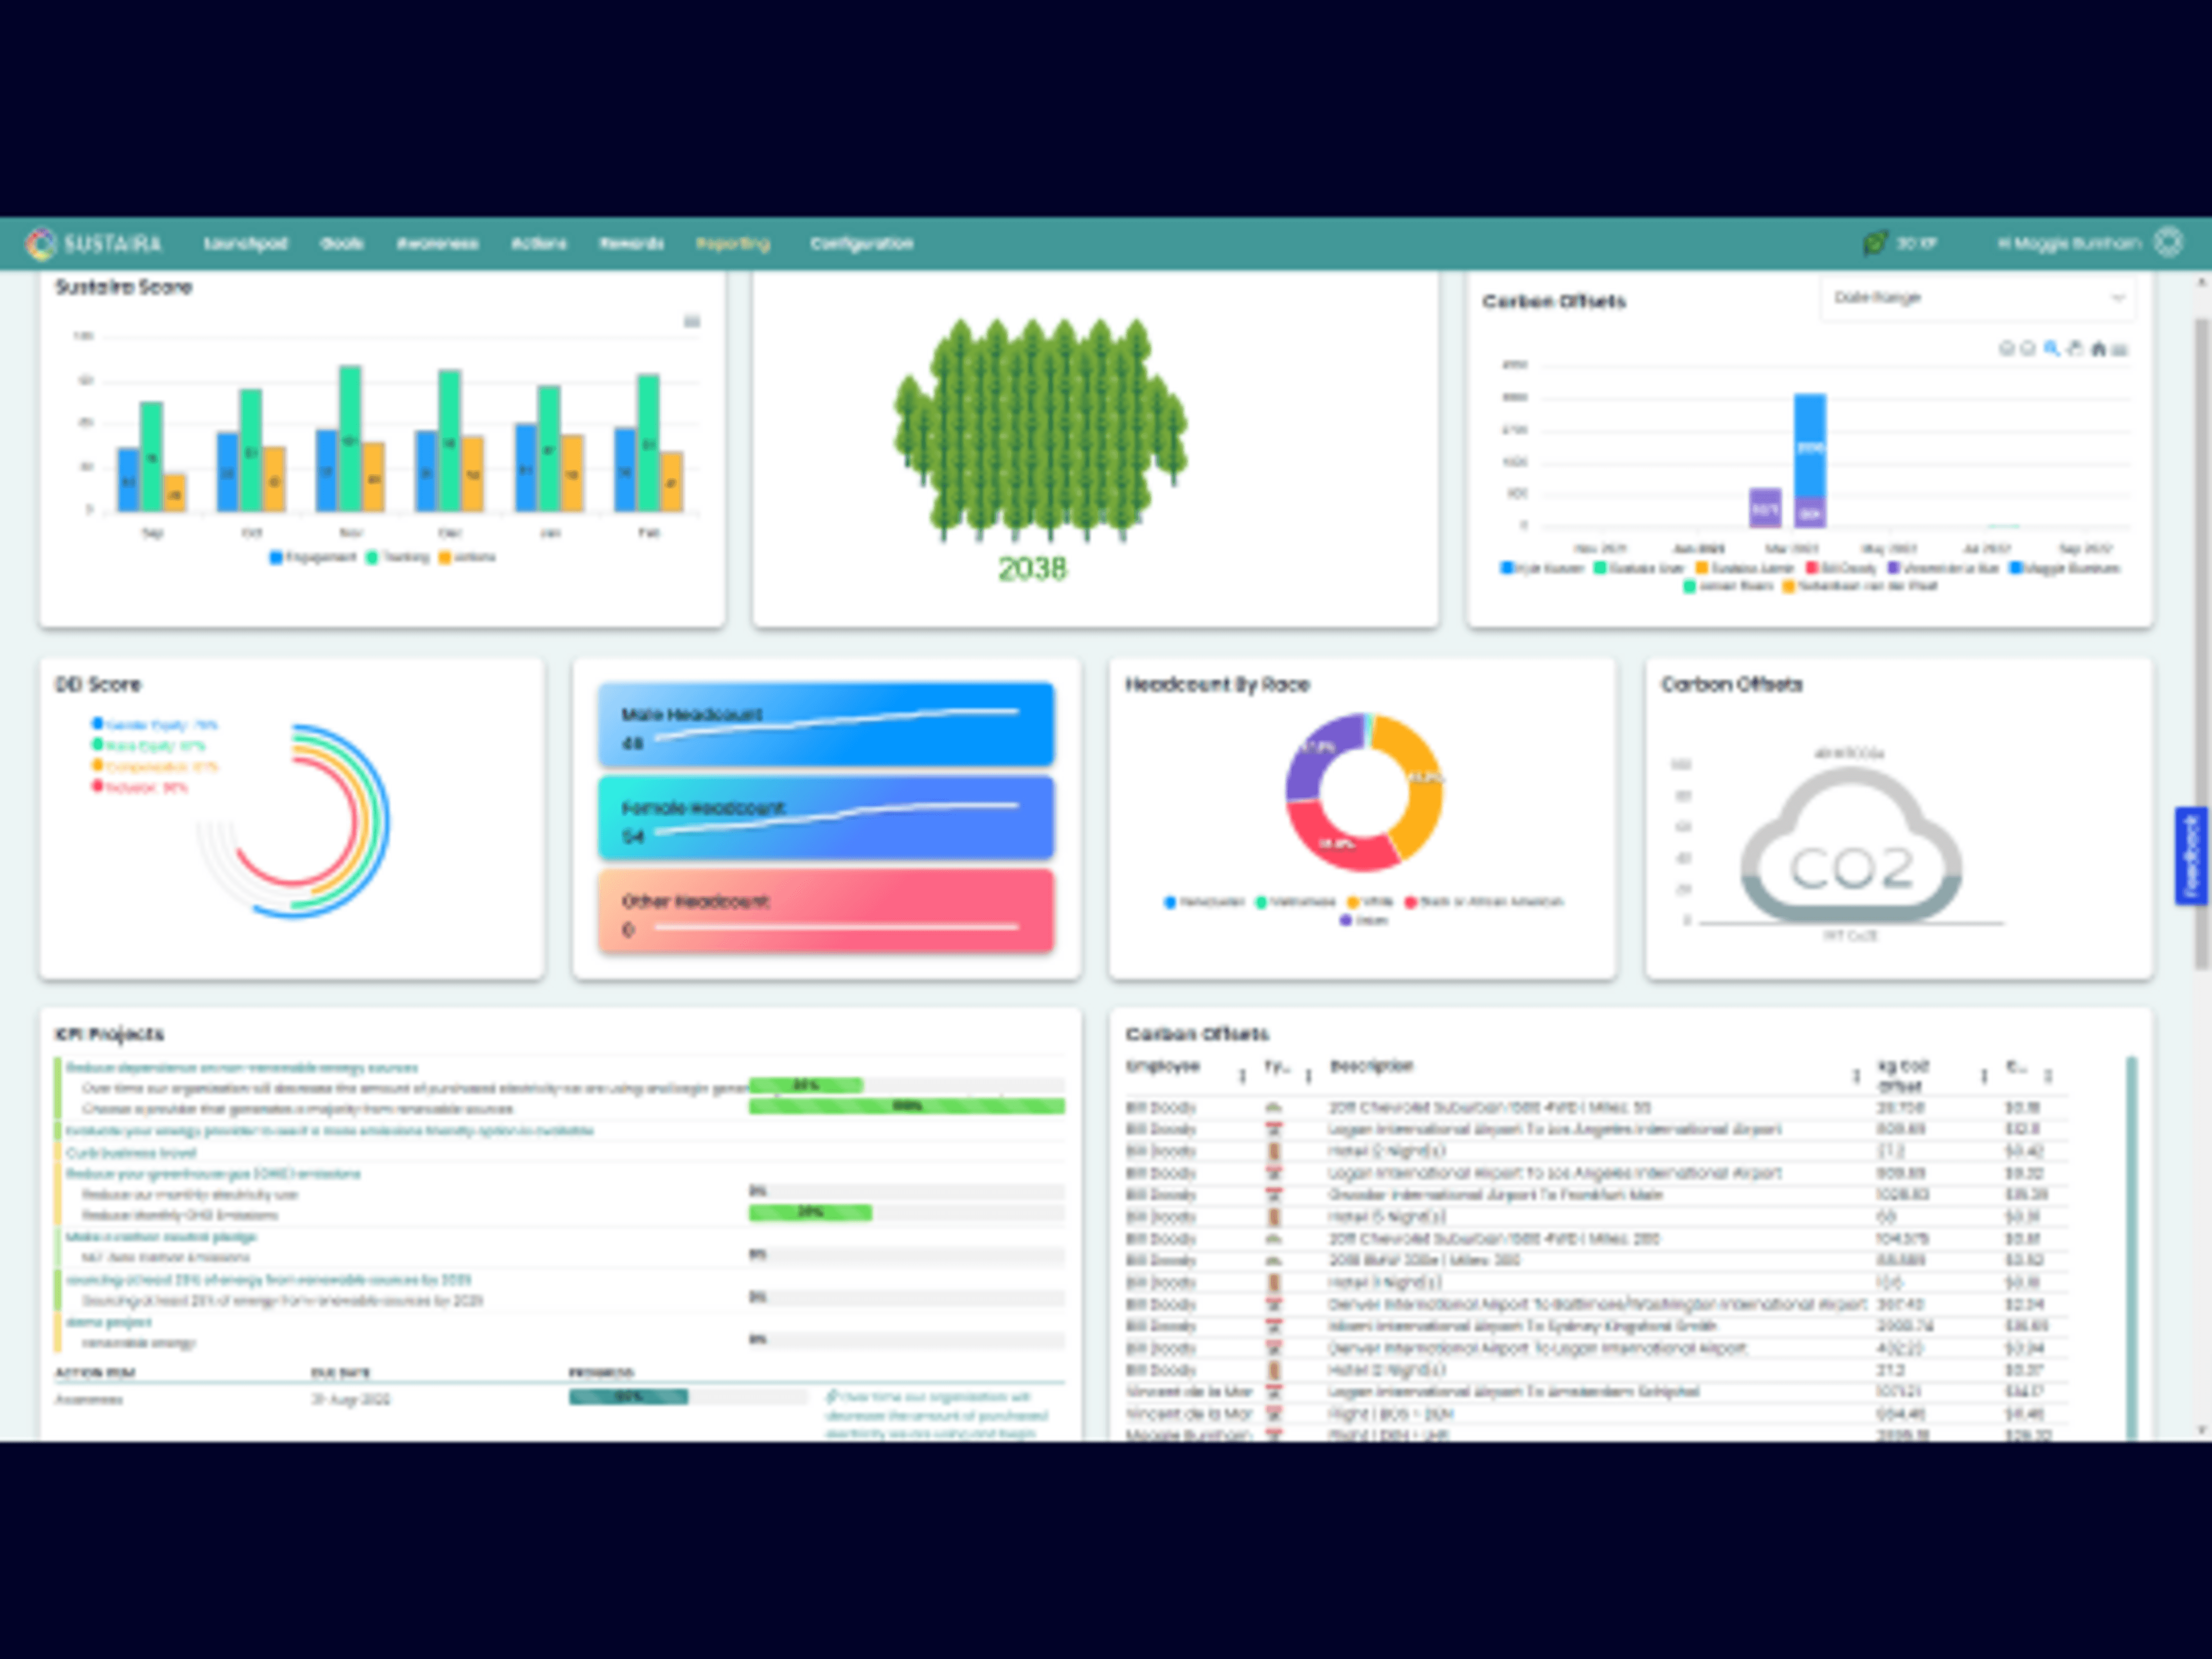Screen dimensions: 2212x1659
Task: Open the Launchpad menu item
Action: 245,243
